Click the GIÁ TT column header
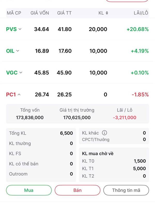The image size is (155, 207). pos(64,13)
